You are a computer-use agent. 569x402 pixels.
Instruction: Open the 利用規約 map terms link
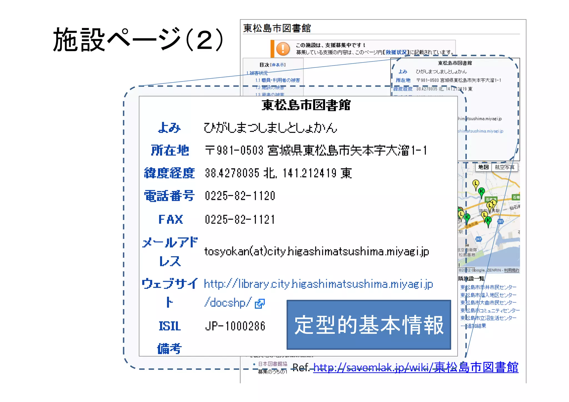[x=511, y=270]
